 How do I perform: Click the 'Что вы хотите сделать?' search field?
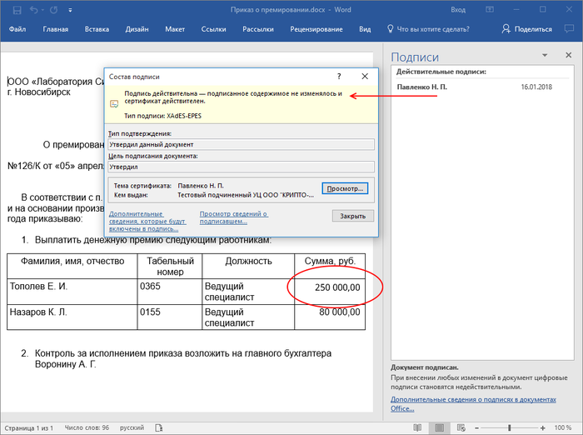click(434, 29)
